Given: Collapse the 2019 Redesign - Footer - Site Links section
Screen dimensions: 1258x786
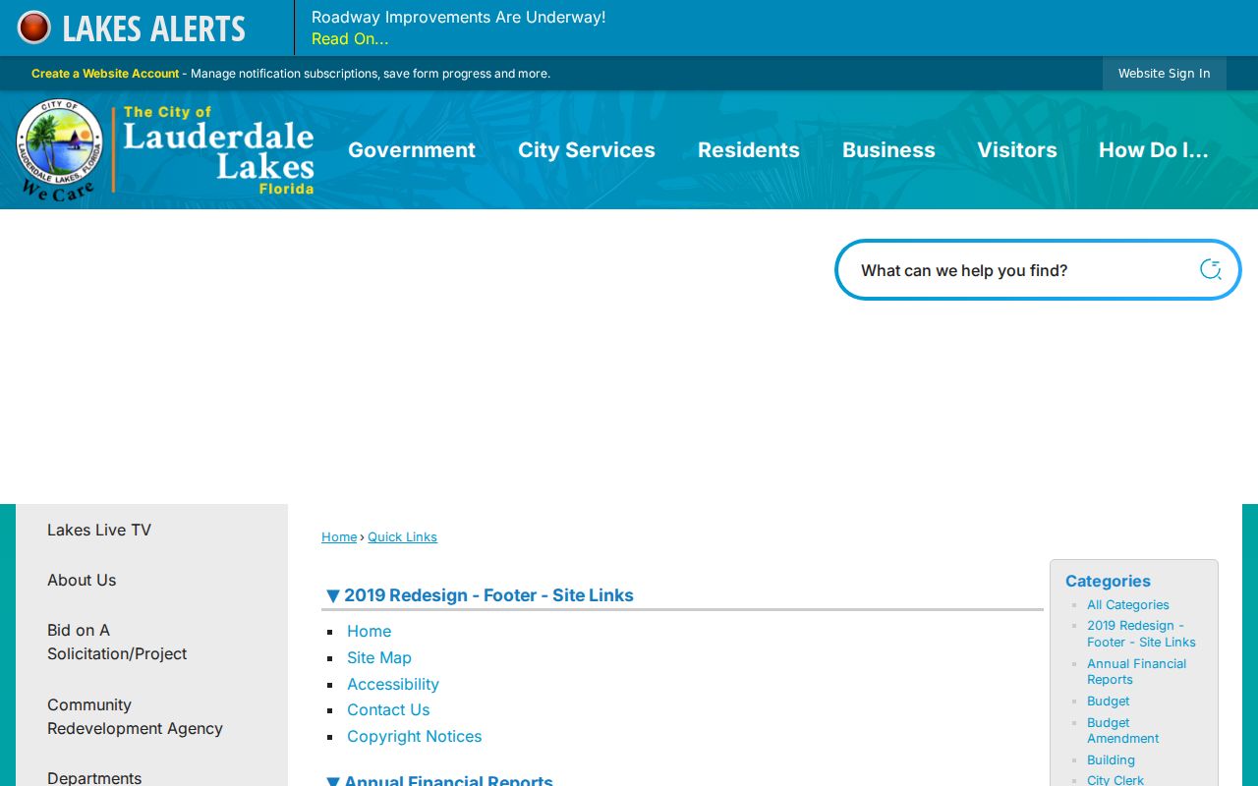Looking at the screenshot, I should [332, 595].
